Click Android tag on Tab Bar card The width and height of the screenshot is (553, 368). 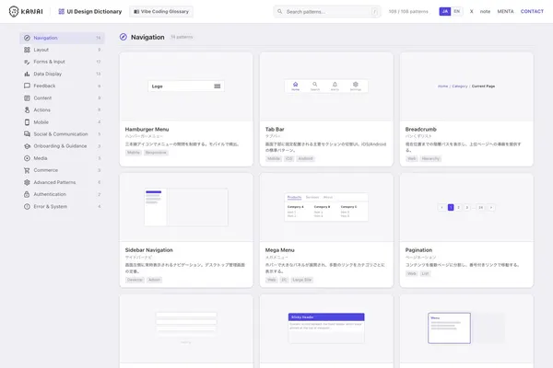[x=305, y=158]
